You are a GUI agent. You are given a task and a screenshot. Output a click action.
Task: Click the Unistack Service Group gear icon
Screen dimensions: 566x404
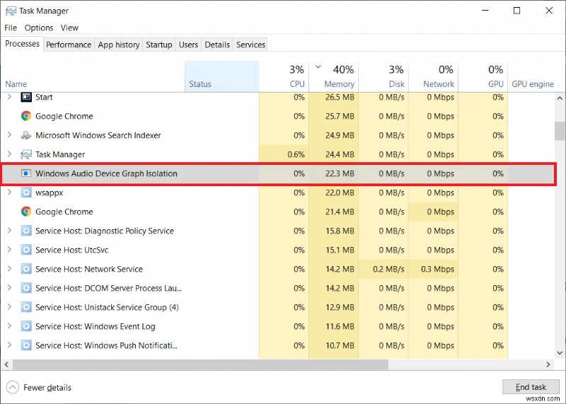26,307
